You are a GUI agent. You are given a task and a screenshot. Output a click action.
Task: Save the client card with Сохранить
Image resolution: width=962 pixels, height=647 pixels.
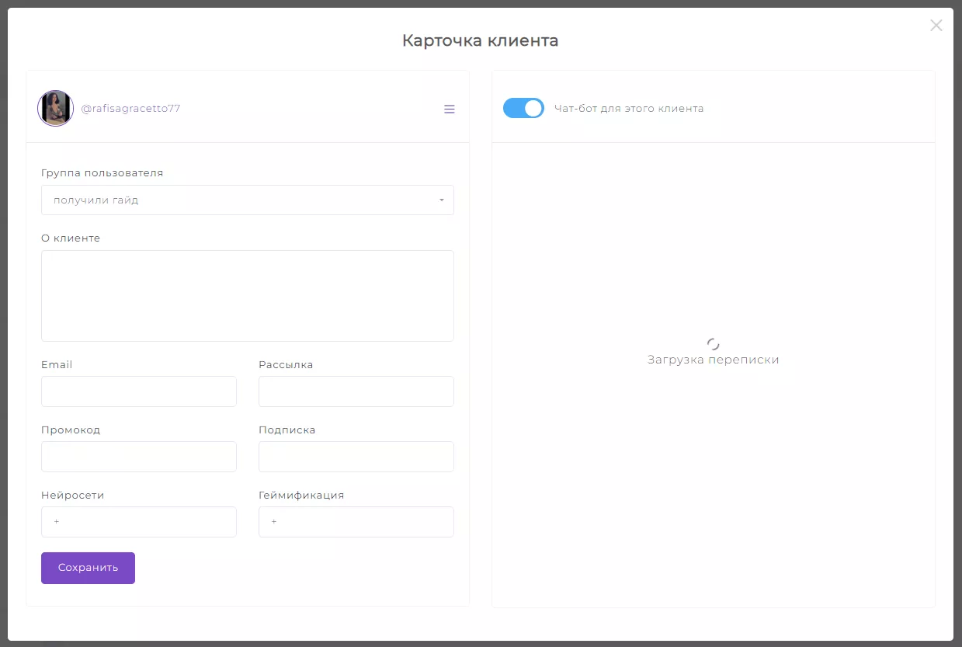(88, 568)
